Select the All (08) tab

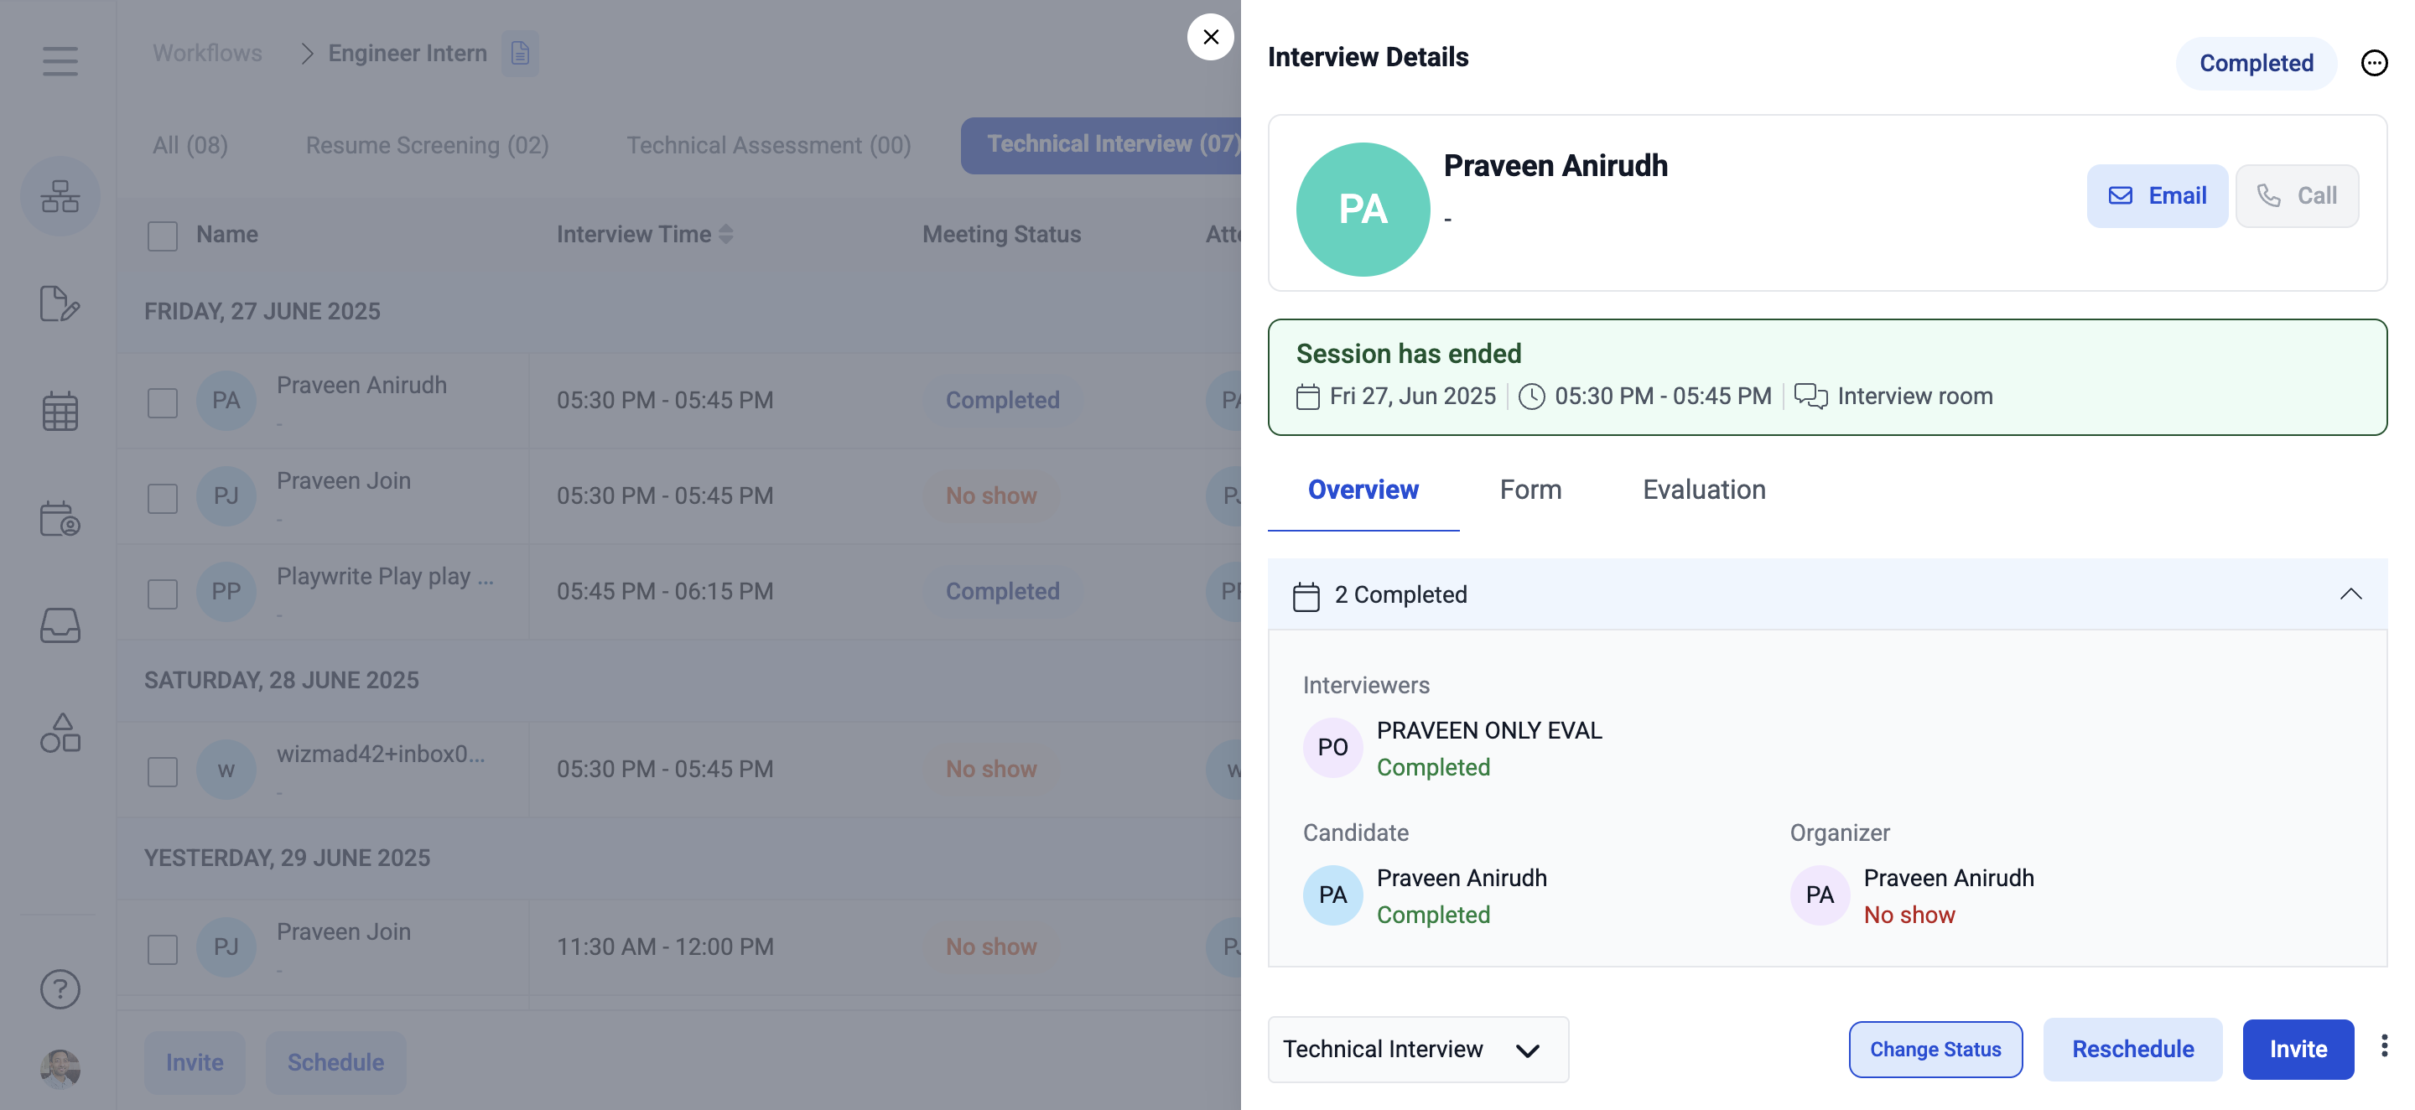[190, 145]
